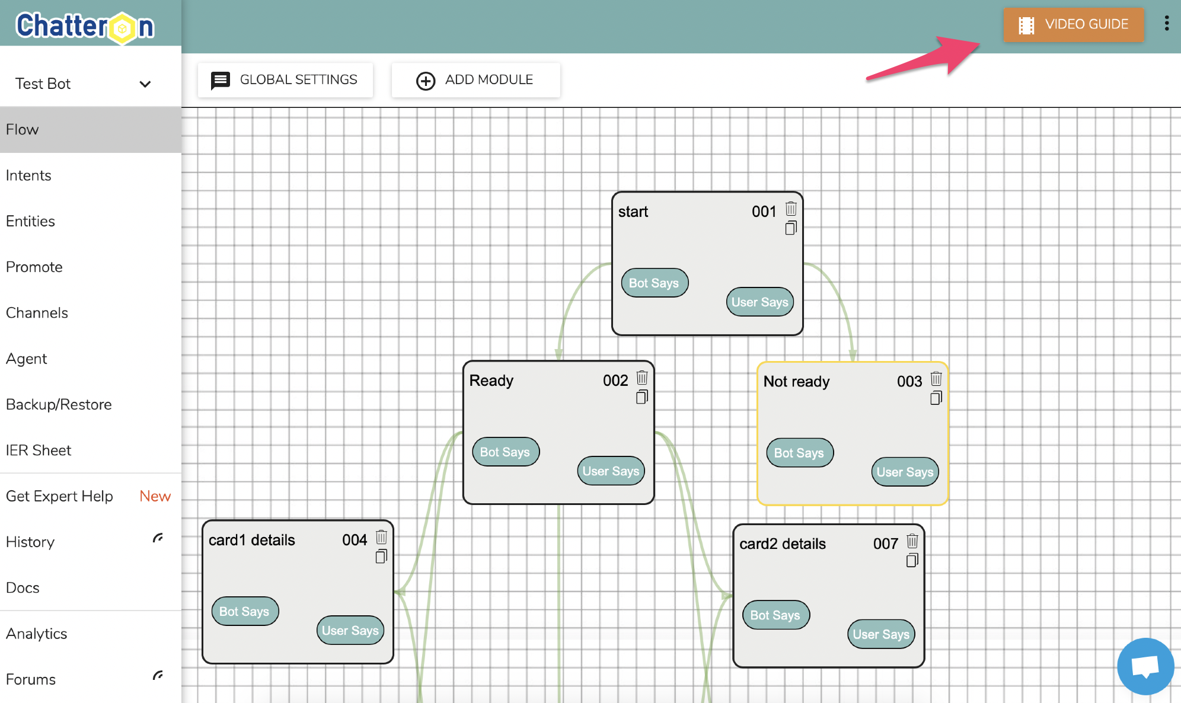Select Get Expert Help
The width and height of the screenshot is (1181, 703).
91,496
